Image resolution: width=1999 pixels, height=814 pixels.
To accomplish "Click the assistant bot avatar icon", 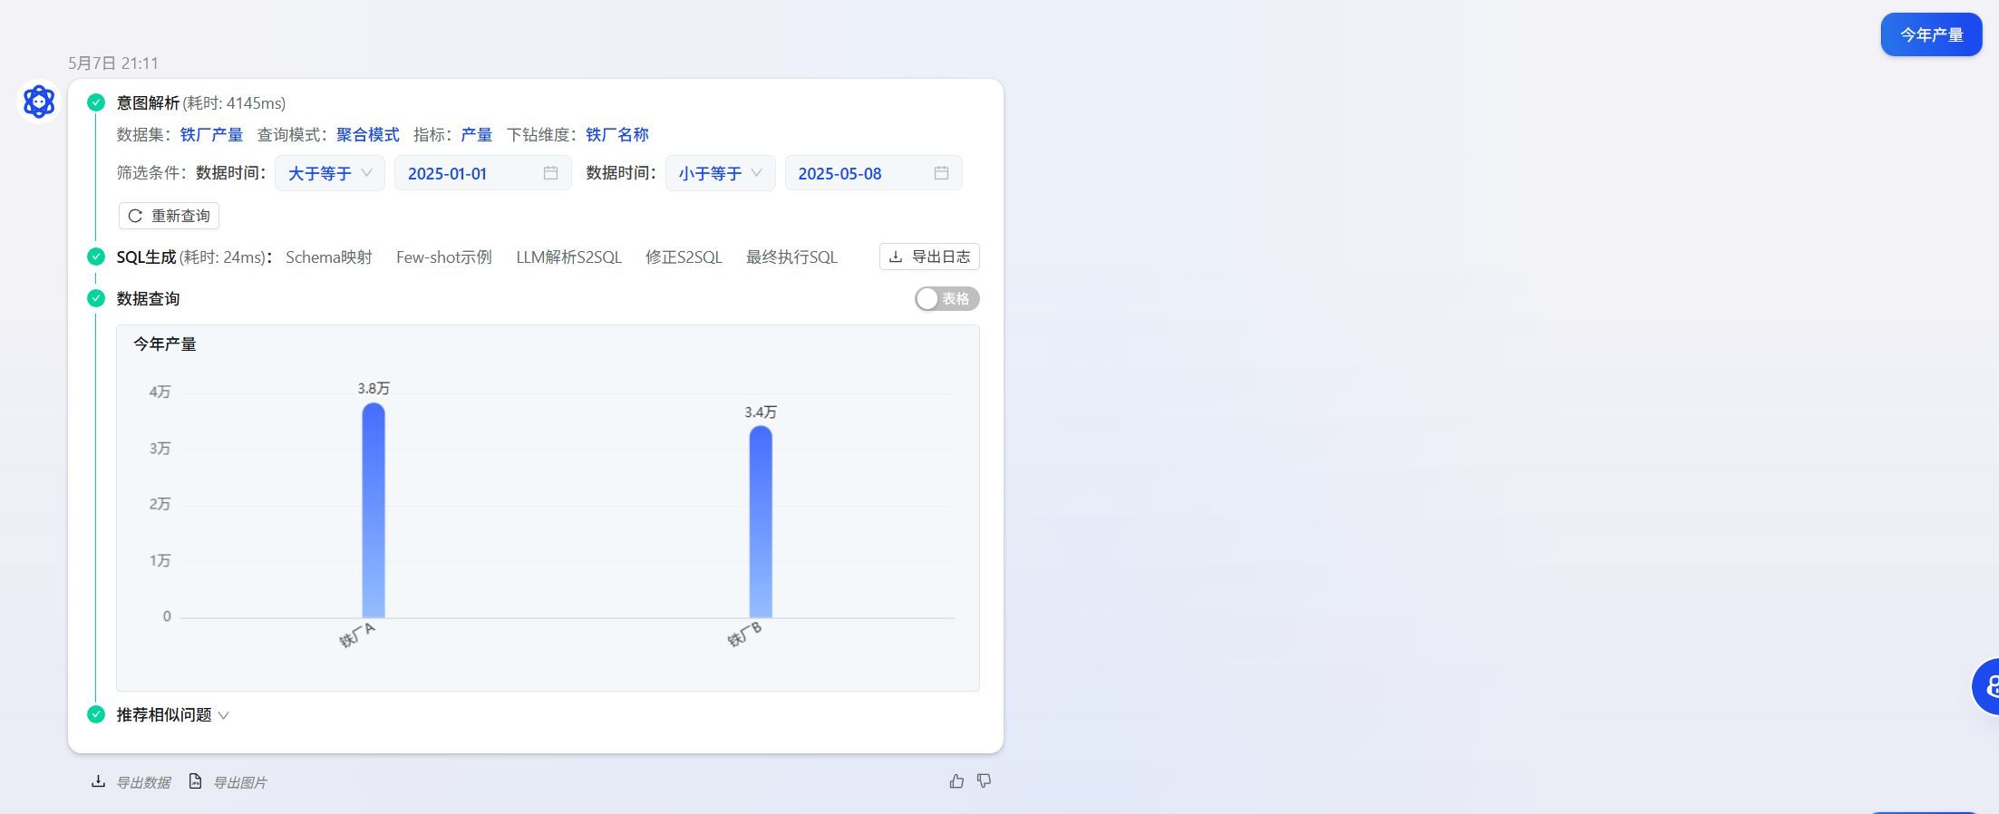I will coord(39,102).
